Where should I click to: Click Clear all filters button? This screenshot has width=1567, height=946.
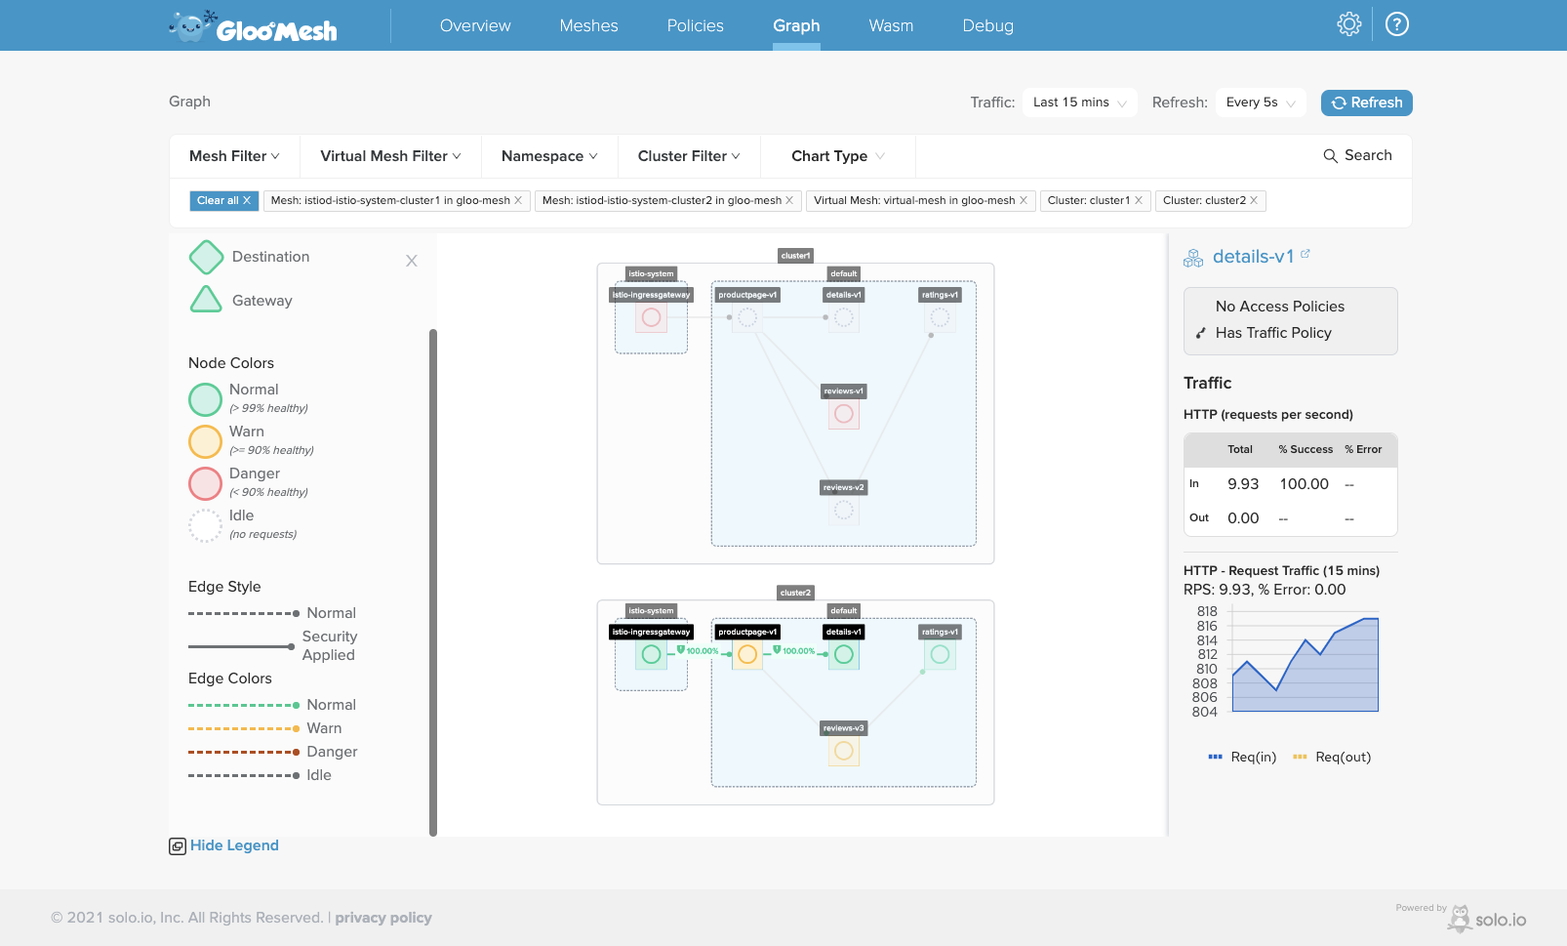pyautogui.click(x=223, y=201)
